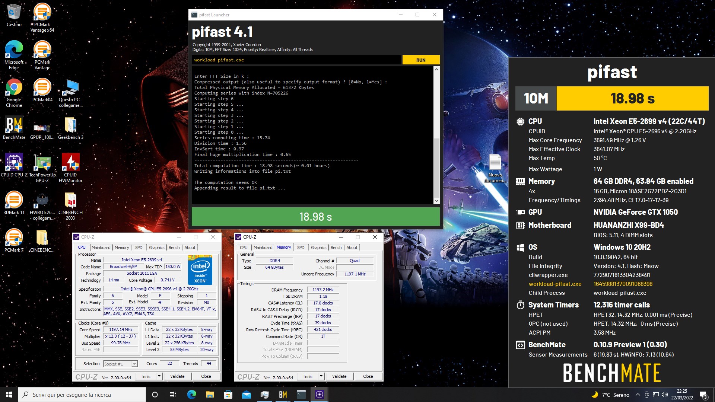Open File Explorer from taskbar

coord(210,395)
